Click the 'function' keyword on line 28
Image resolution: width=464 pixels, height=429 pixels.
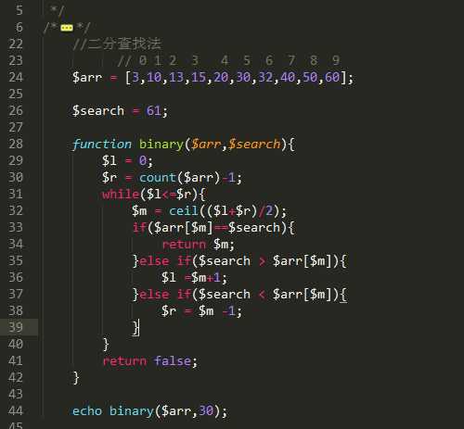[x=102, y=145]
